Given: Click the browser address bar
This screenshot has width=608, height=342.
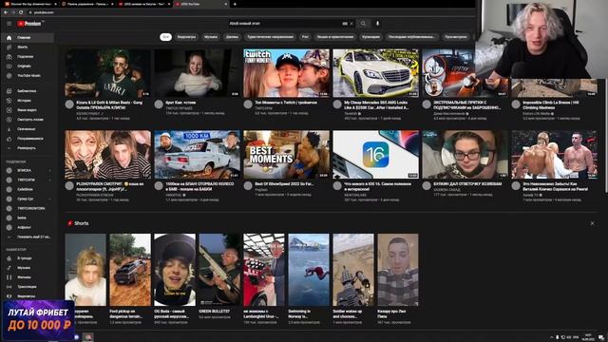Looking at the screenshot, I should (x=248, y=12).
